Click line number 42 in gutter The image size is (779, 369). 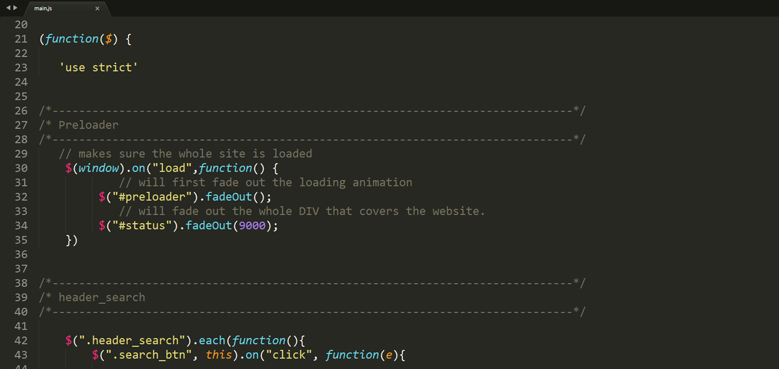coord(21,341)
